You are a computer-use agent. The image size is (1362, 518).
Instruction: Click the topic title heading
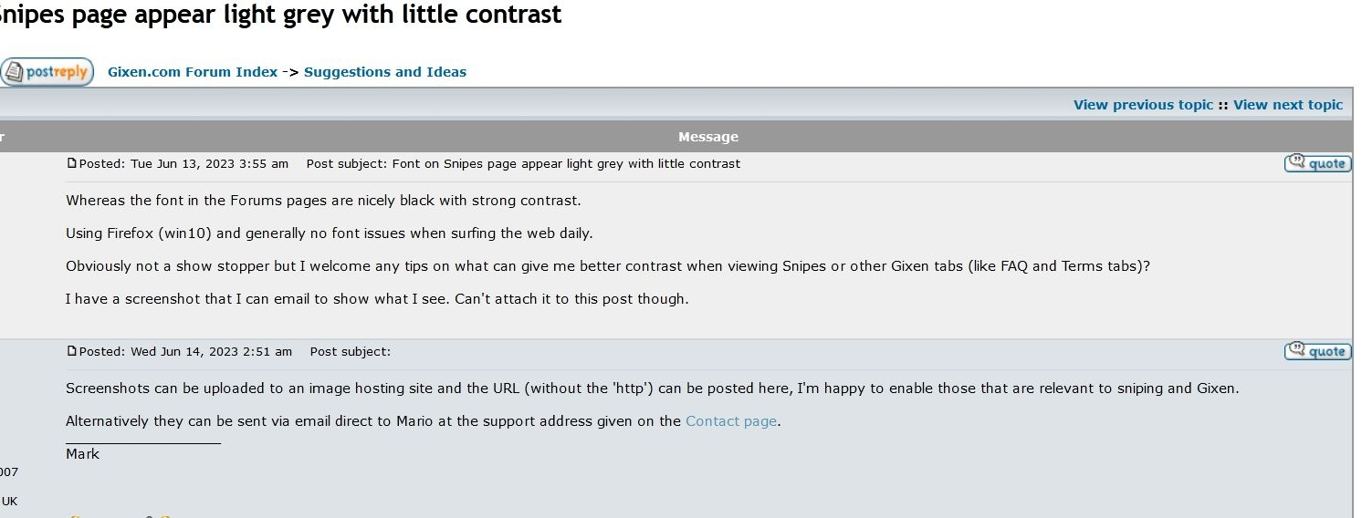pos(281,14)
